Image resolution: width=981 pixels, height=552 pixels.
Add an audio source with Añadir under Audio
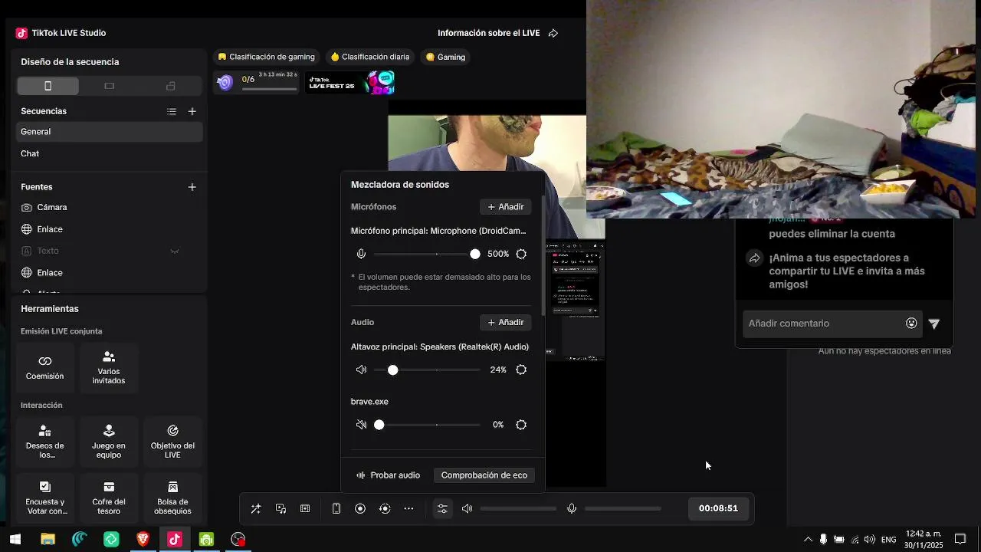point(506,323)
